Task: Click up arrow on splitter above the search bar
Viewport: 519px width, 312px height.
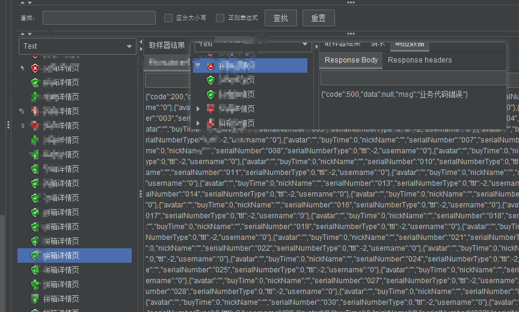Action: 22,2
